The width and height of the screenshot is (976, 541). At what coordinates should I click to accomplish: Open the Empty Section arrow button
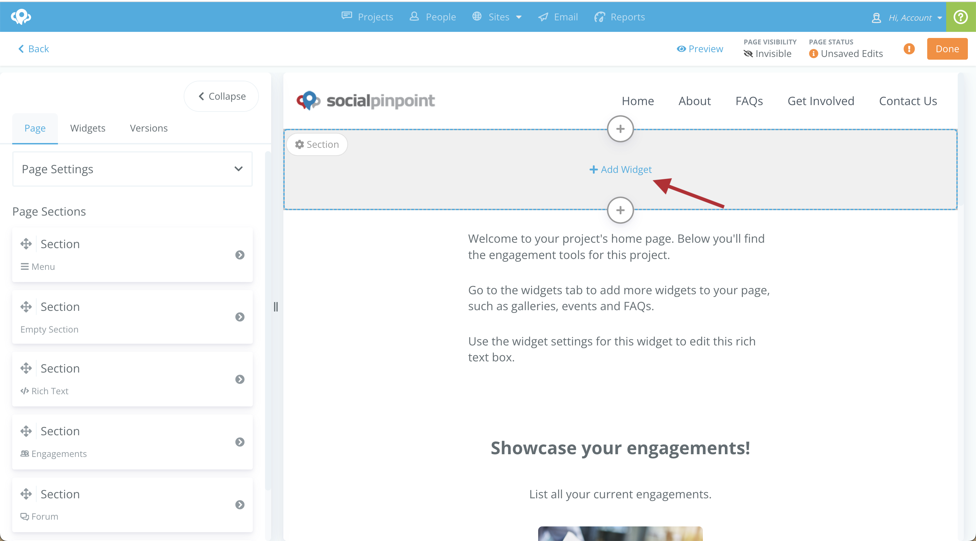pos(240,317)
